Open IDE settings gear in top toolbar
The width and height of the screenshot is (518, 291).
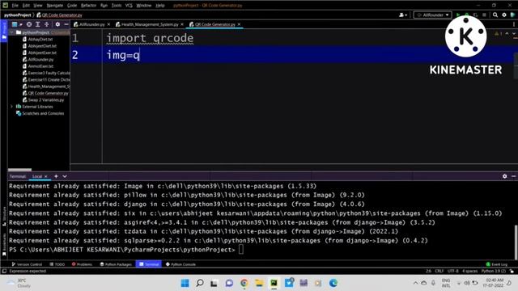[x=504, y=15]
